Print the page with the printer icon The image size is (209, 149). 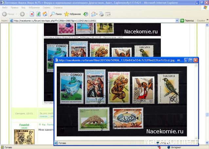point(101,14)
